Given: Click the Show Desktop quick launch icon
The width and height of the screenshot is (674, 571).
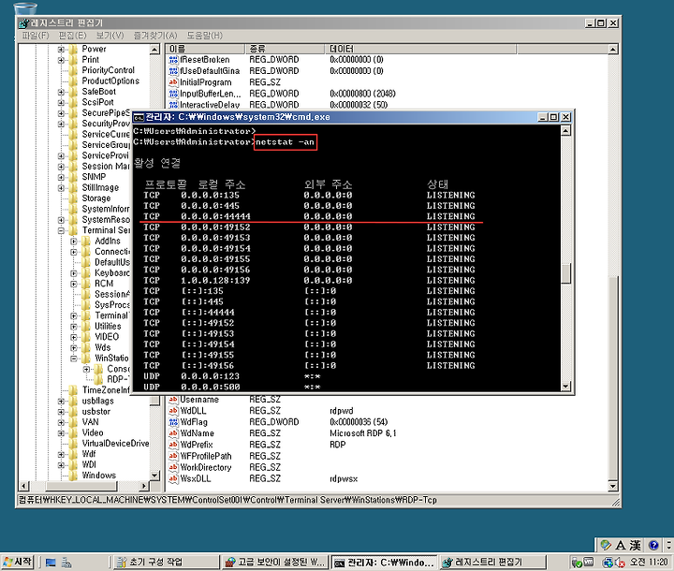Looking at the screenshot, I should pos(51,562).
